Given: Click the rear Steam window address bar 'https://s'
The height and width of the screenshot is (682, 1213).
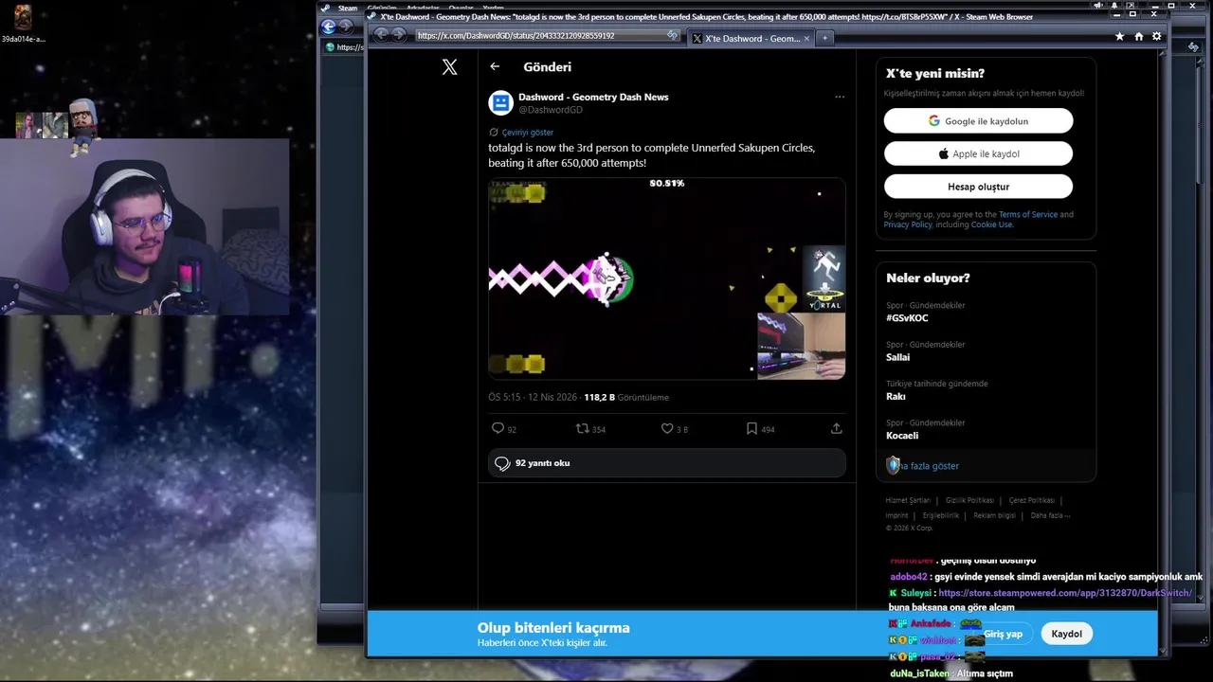Looking at the screenshot, I should click(x=345, y=46).
